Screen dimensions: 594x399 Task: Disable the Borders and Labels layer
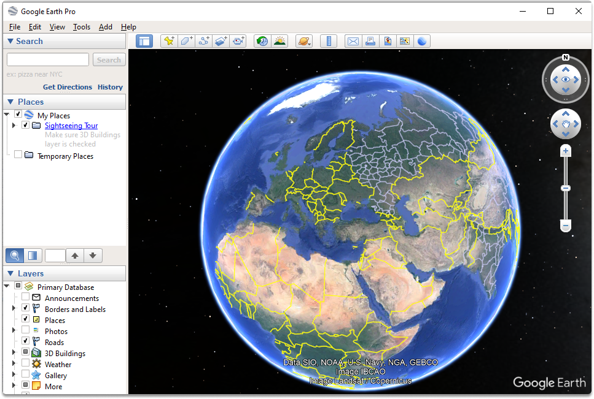click(x=25, y=308)
